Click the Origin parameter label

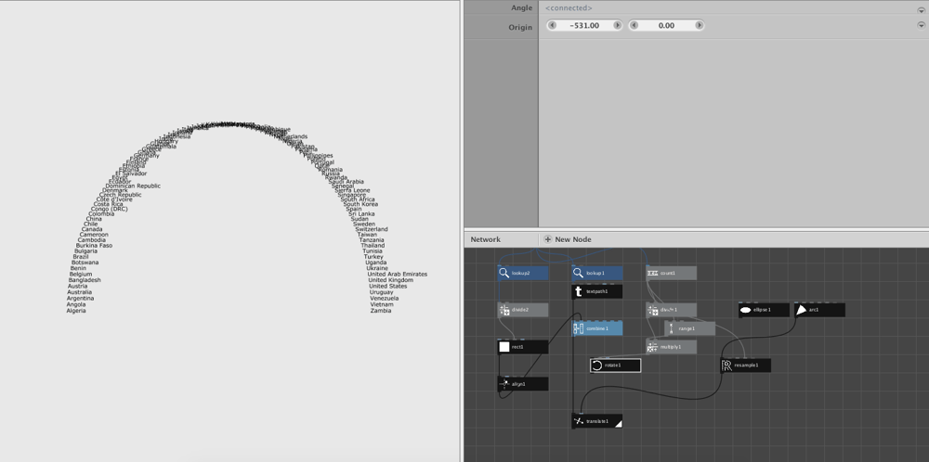pos(520,27)
